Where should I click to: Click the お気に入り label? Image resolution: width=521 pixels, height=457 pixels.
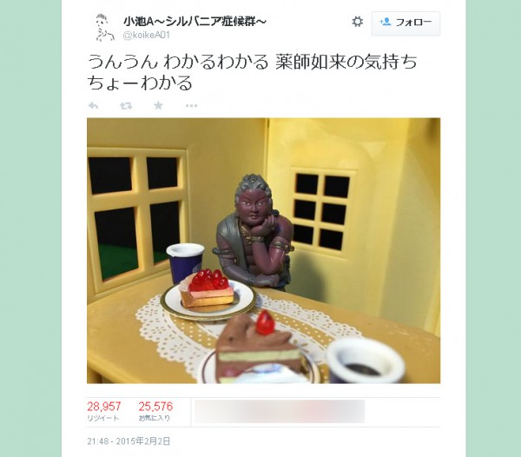click(155, 418)
